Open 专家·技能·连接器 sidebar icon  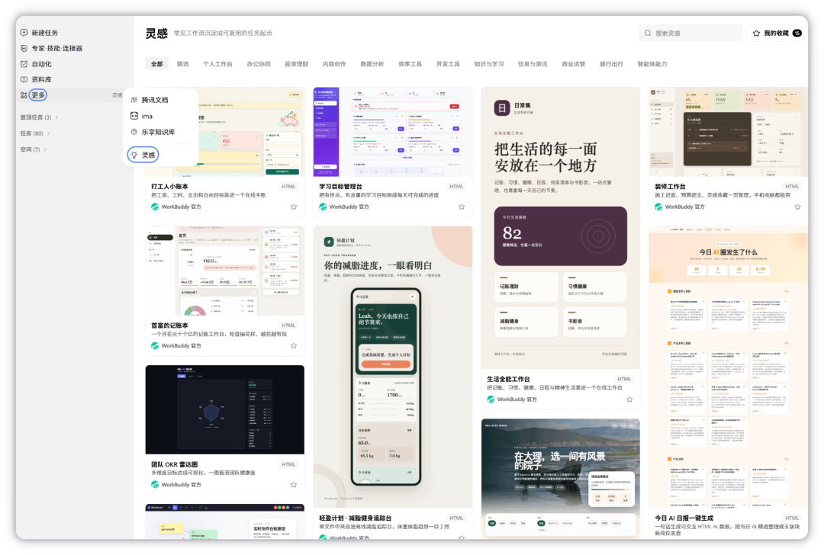[x=24, y=48]
